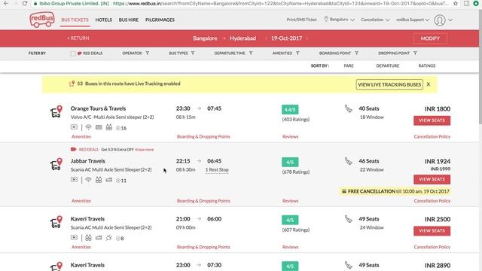Sort results by Fare
Viewport: 482px width, 271px height.
click(349, 65)
